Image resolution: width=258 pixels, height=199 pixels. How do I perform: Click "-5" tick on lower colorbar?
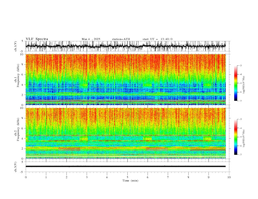coord(240,137)
